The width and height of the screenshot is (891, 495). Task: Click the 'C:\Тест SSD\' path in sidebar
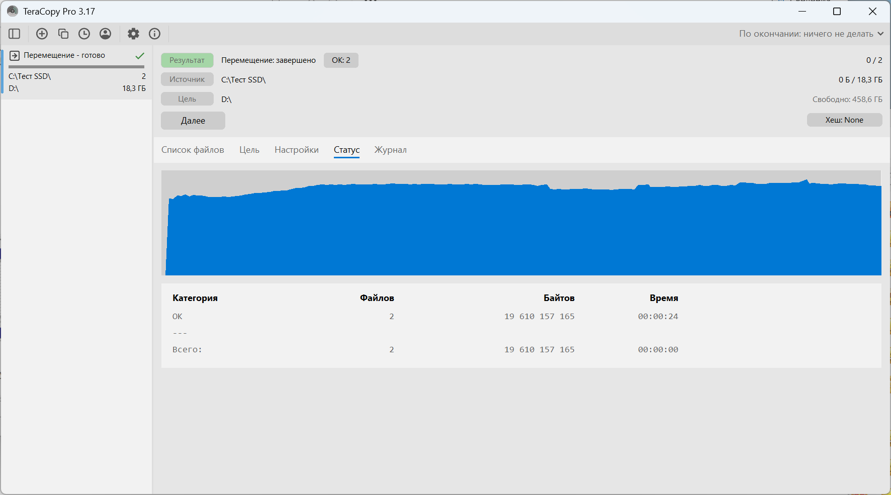click(30, 76)
